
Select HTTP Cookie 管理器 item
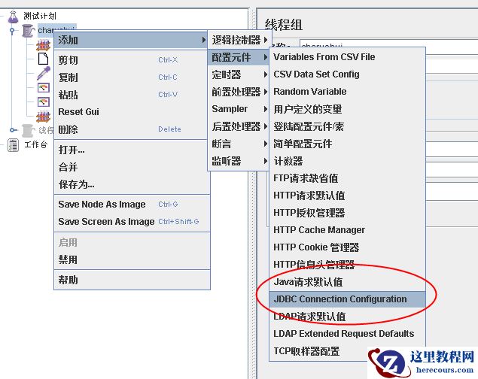point(347,247)
